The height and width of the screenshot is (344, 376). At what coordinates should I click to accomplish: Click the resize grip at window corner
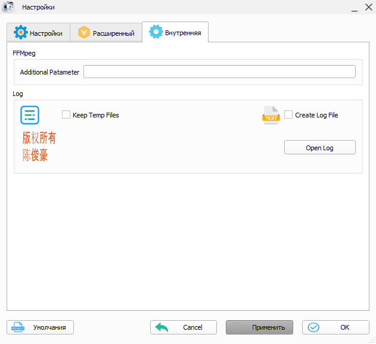pos(372,340)
